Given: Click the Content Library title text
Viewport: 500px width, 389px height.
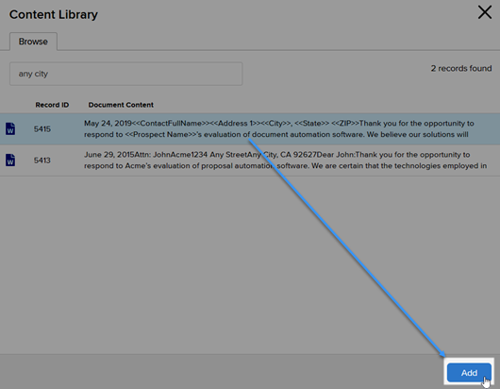Looking at the screenshot, I should click(53, 14).
